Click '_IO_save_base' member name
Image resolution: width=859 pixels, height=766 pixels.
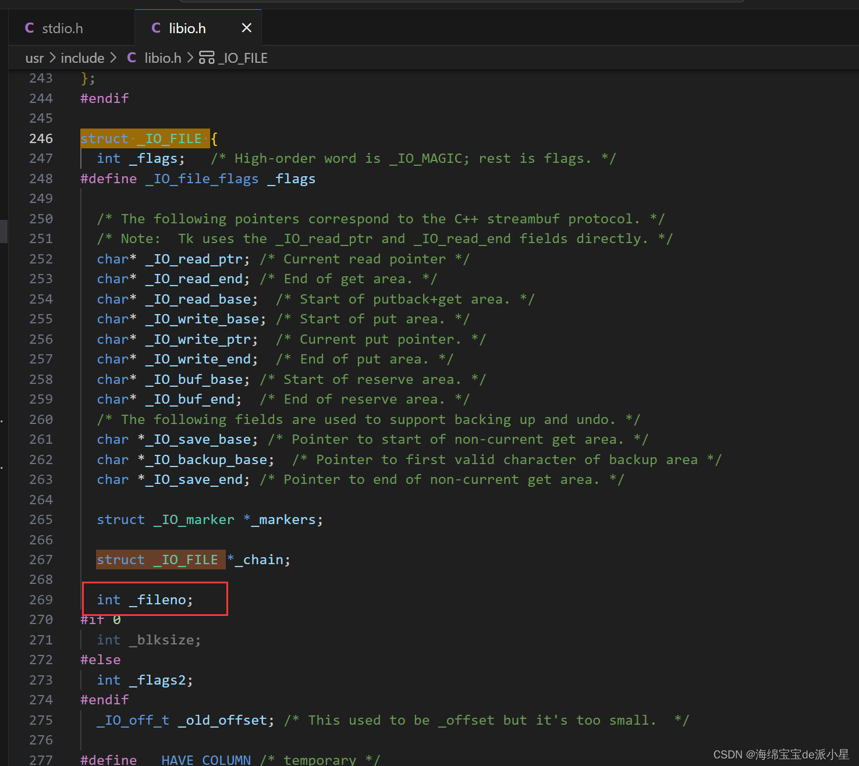coord(198,439)
